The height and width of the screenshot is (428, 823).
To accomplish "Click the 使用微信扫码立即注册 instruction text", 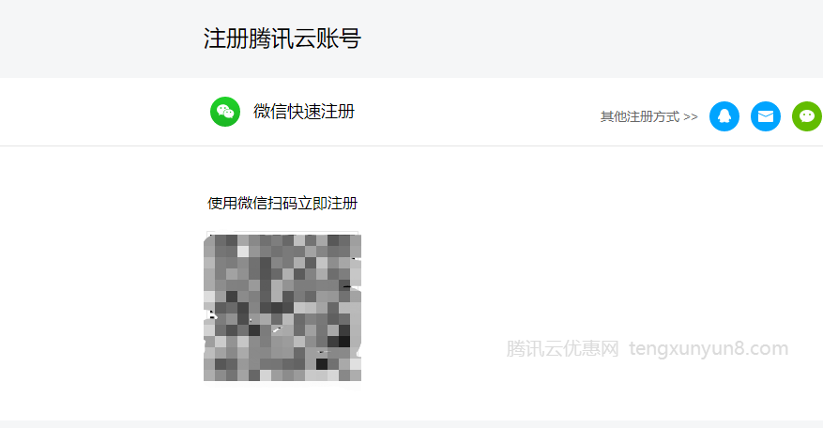I will coord(282,204).
